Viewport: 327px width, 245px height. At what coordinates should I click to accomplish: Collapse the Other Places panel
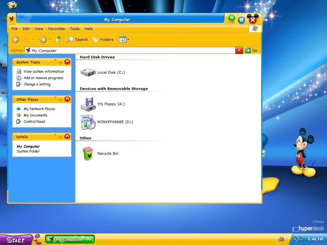pos(67,99)
